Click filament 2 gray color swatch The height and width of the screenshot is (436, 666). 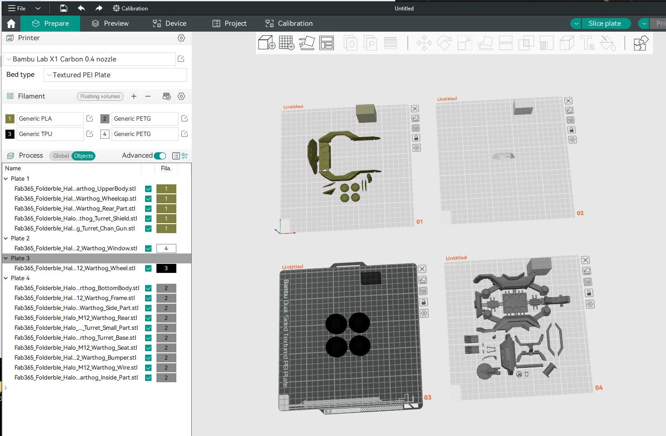point(105,119)
